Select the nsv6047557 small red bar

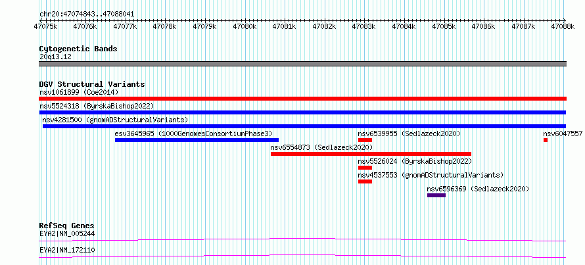coord(546,140)
